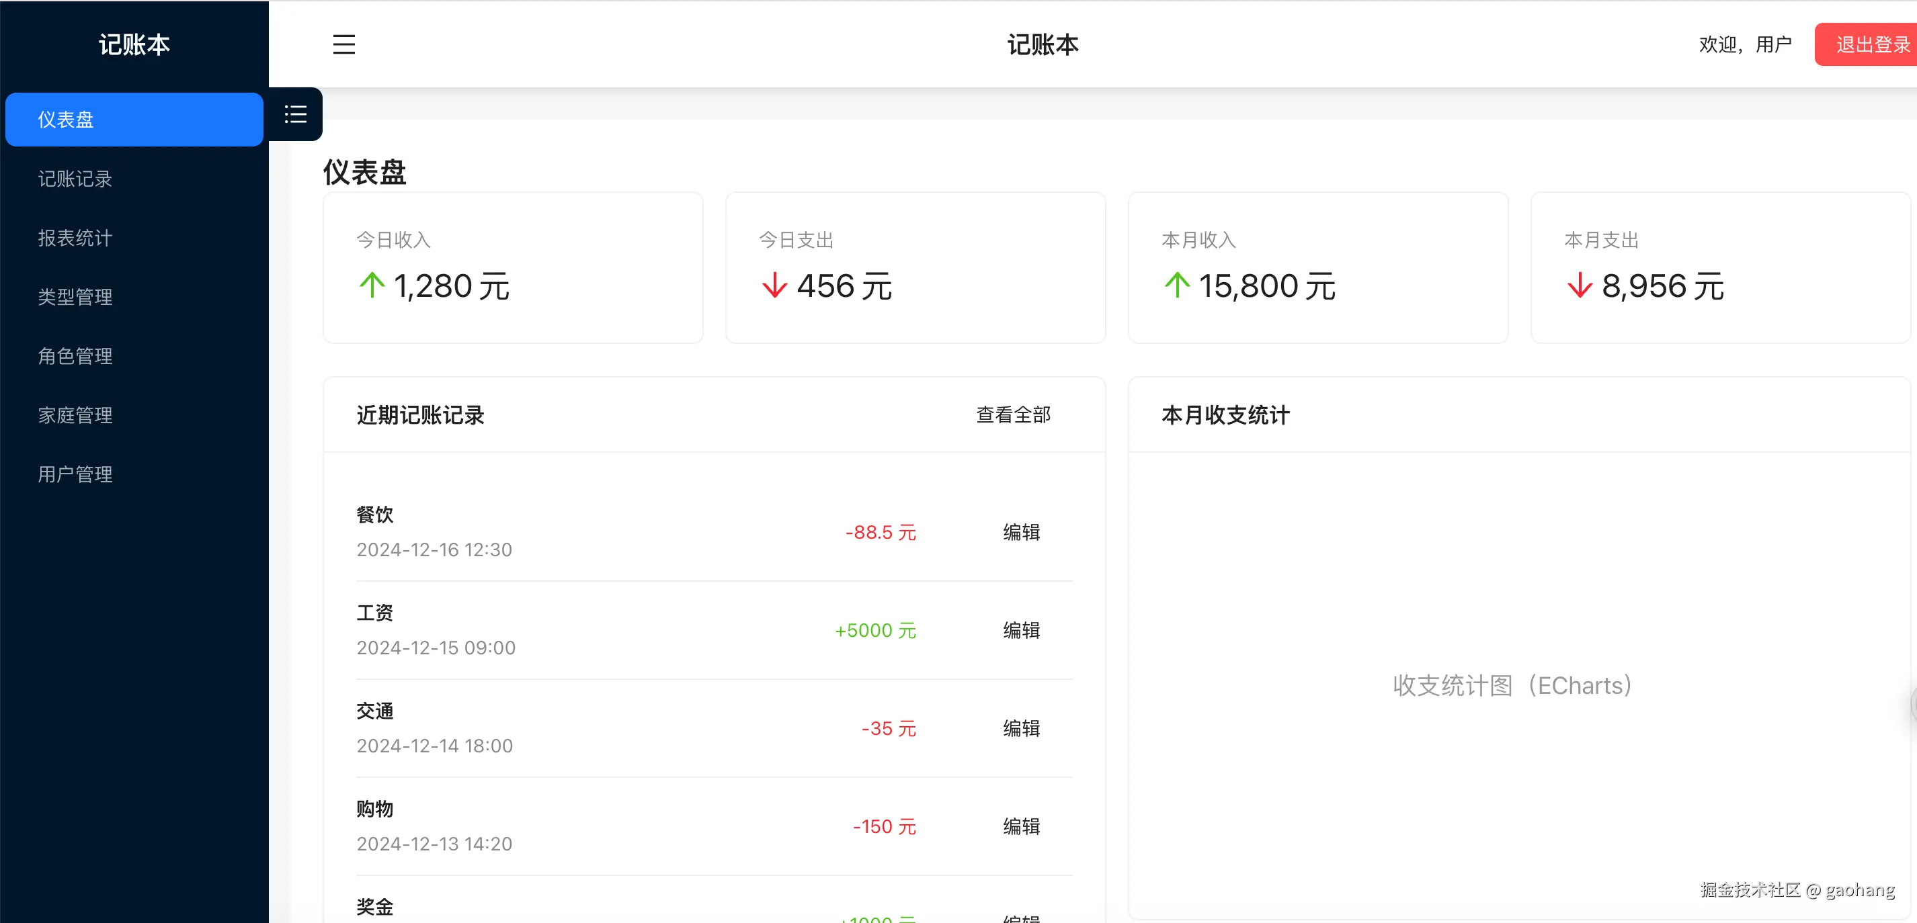Image resolution: width=1917 pixels, height=923 pixels.
Task: Click the hamburger menu icon in header
Action: (343, 44)
